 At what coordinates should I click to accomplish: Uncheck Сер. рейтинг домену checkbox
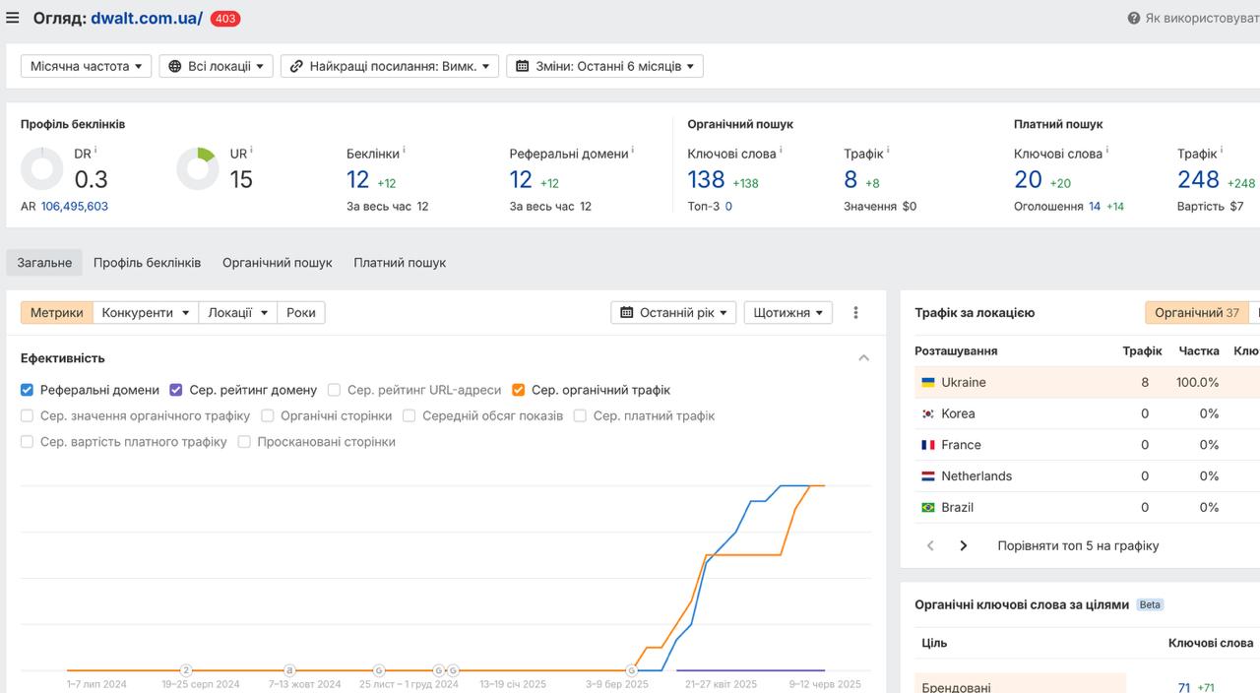point(176,390)
